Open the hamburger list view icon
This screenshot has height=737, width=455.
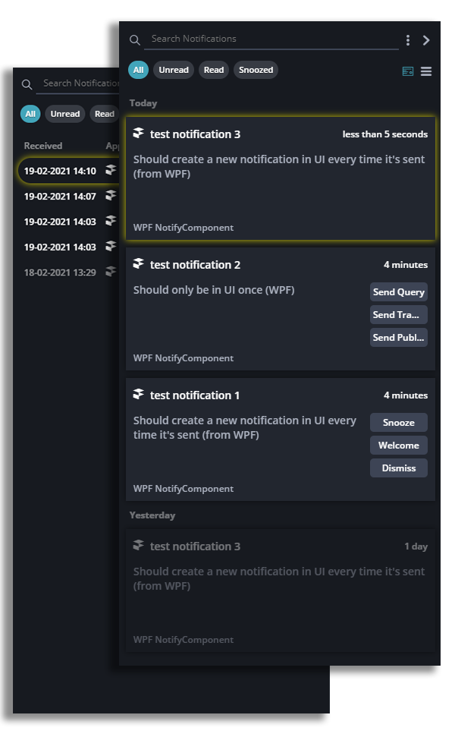(x=426, y=71)
